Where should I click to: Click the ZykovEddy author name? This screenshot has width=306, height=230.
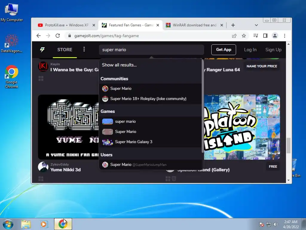click(60, 164)
